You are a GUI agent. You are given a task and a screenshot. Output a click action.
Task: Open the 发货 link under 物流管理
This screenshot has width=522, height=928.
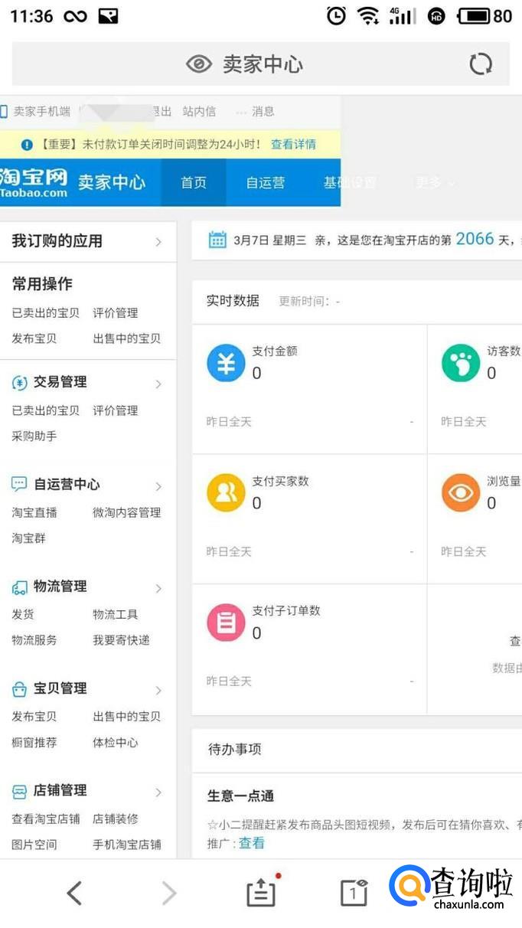(x=23, y=614)
